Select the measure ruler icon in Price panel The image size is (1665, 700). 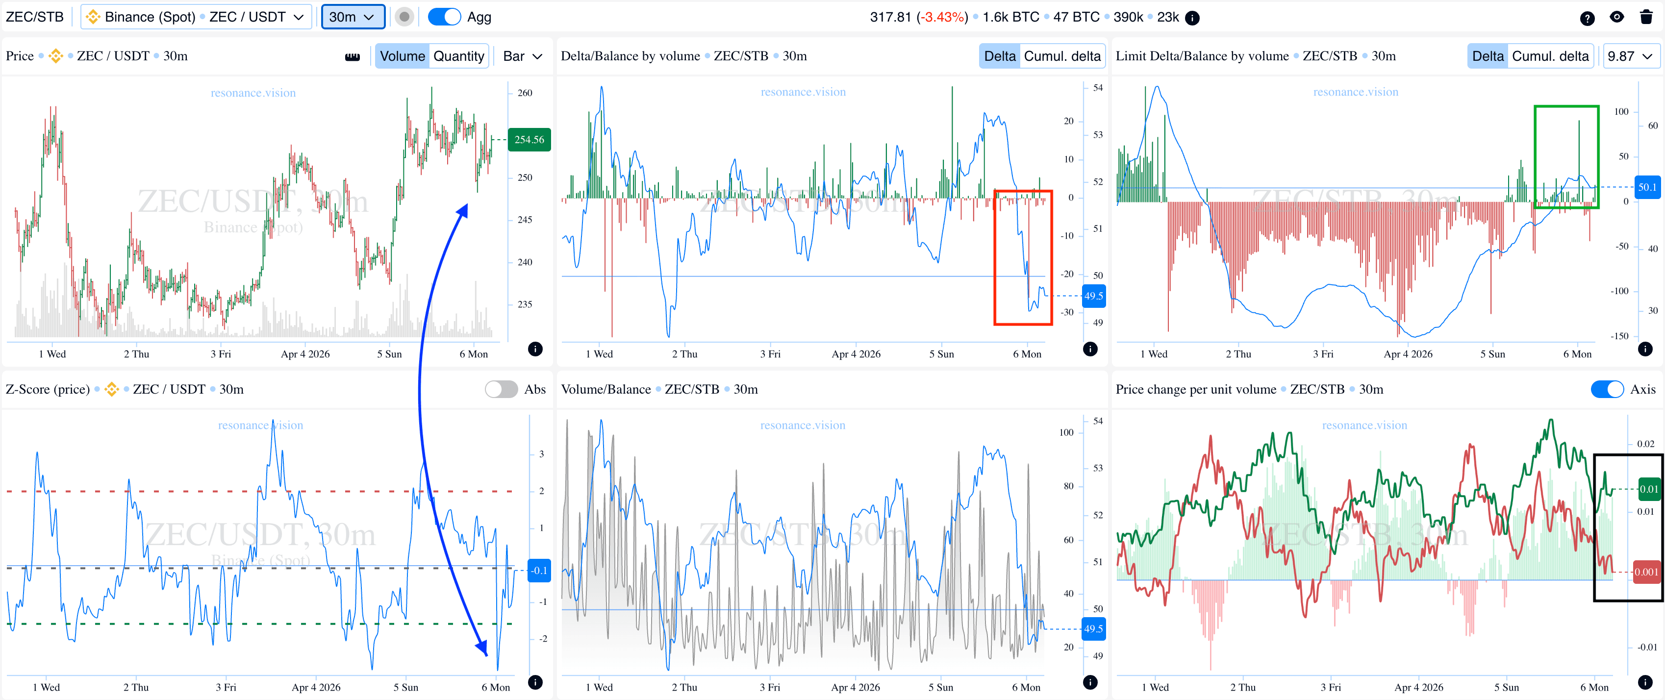(x=352, y=56)
